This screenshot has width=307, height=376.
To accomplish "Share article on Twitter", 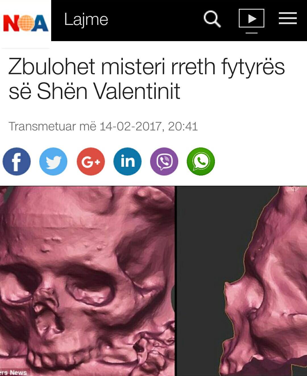I will click(53, 161).
